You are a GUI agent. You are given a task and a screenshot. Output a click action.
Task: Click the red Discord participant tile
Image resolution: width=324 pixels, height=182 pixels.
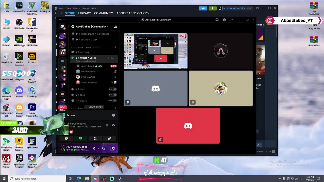click(x=188, y=126)
